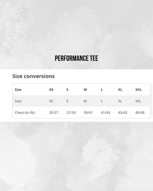Click the 'Size:' row label

click(x=18, y=101)
